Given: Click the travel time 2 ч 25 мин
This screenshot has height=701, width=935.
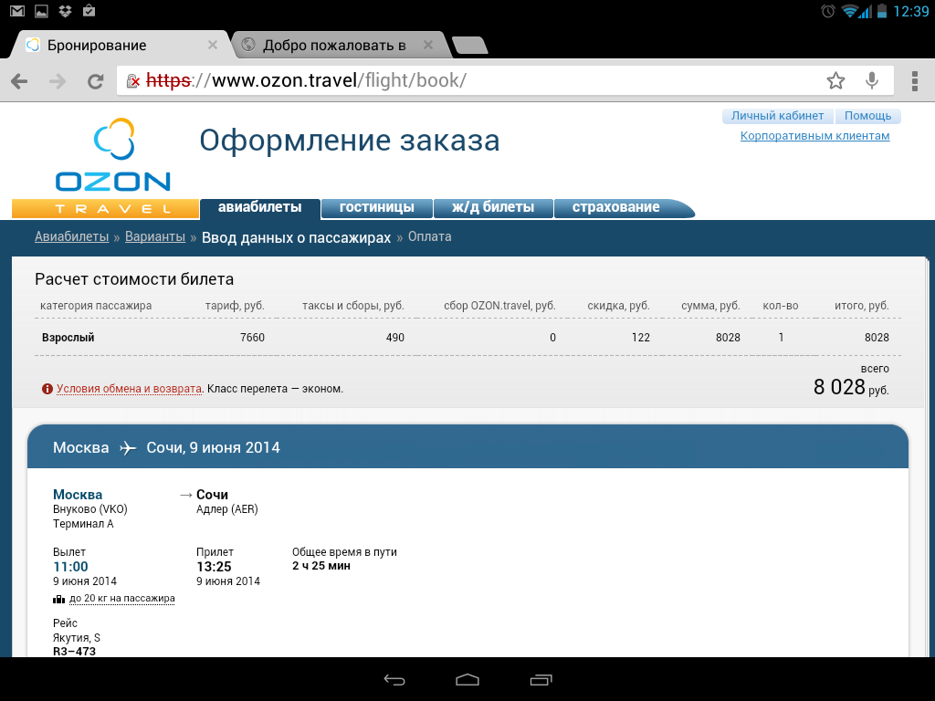Looking at the screenshot, I should click(321, 566).
